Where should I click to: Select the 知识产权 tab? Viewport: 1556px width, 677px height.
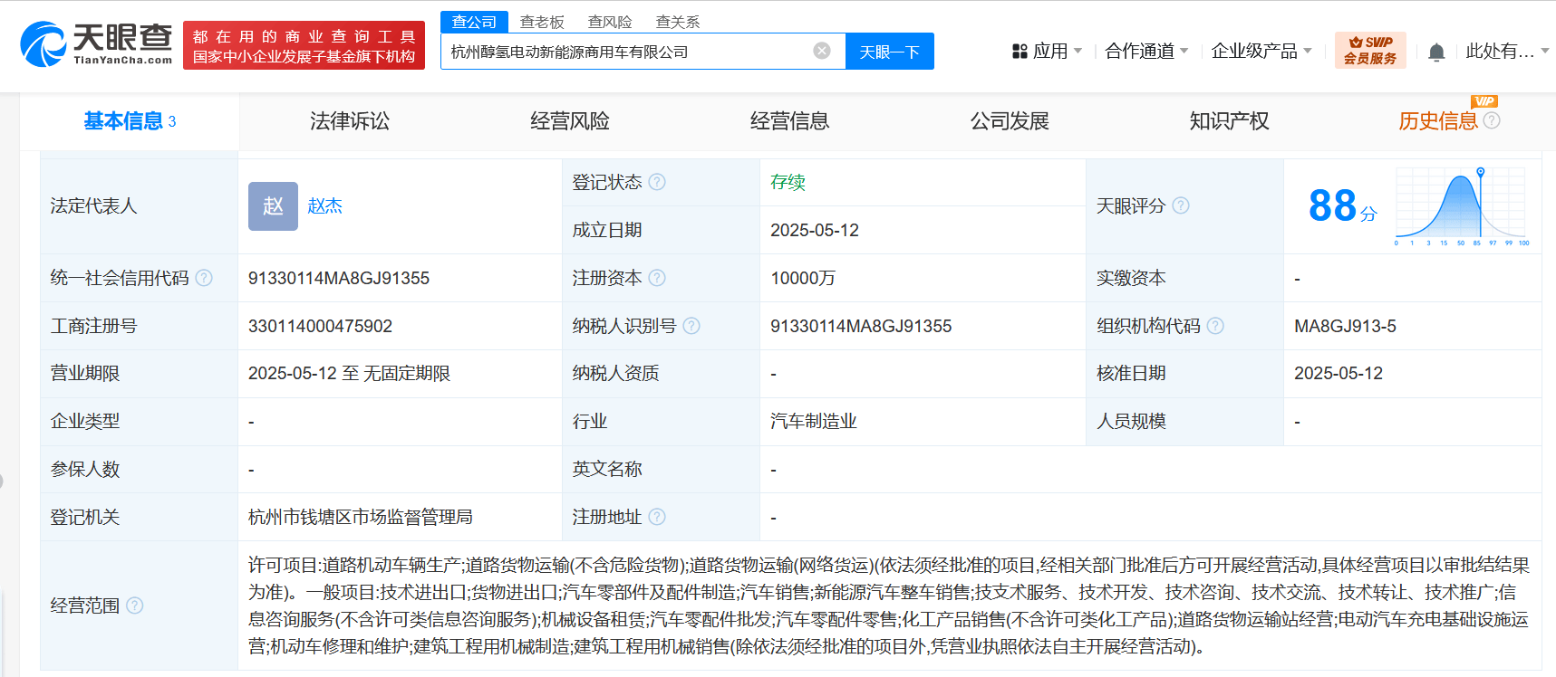point(1230,121)
